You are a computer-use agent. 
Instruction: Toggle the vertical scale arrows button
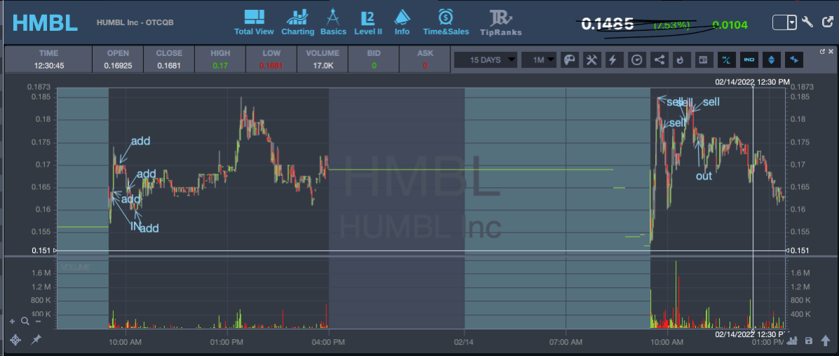click(x=771, y=60)
